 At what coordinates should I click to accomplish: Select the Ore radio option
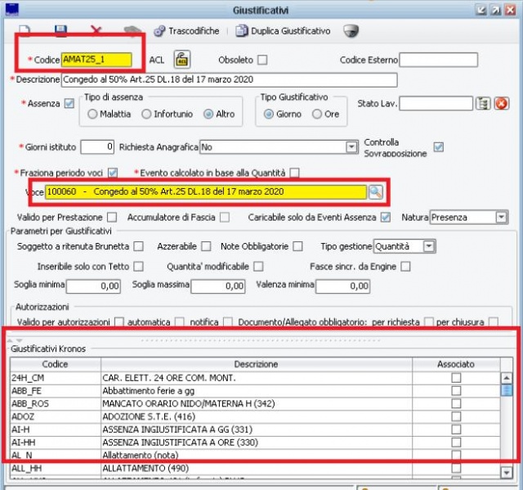pos(317,114)
